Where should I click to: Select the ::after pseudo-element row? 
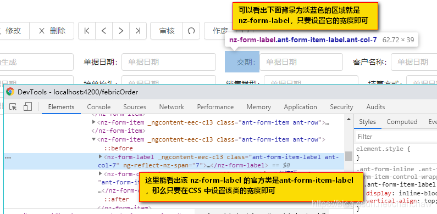point(117,199)
